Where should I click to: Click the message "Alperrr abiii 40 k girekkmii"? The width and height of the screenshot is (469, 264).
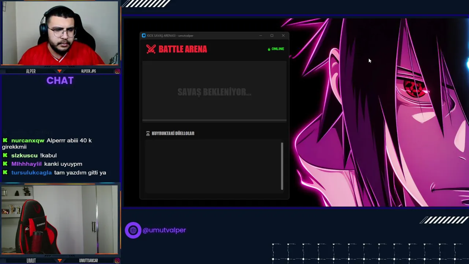tap(47, 144)
